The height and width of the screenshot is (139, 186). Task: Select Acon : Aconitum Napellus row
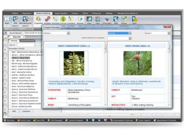click(23, 86)
